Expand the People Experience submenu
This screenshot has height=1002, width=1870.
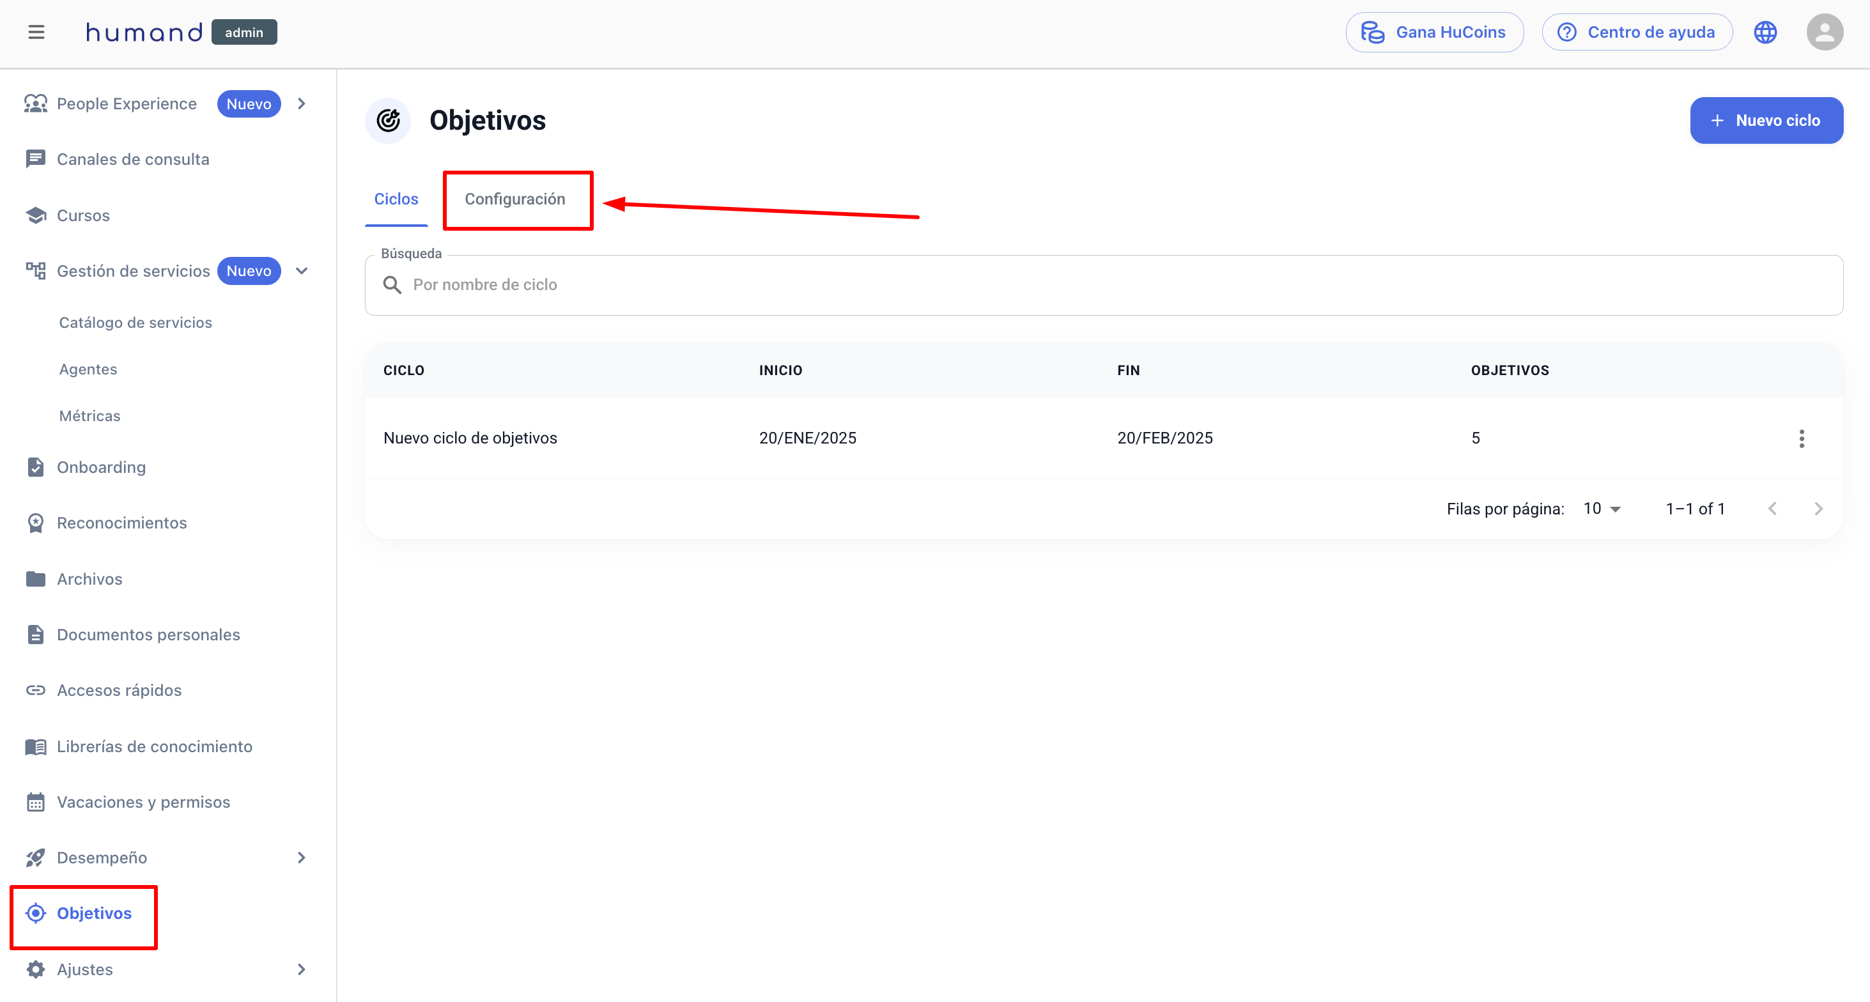pos(301,104)
